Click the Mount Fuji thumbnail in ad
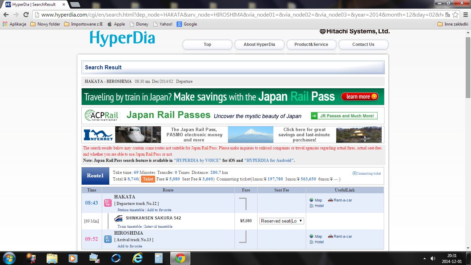This screenshot has height=265, width=471. 251,135
